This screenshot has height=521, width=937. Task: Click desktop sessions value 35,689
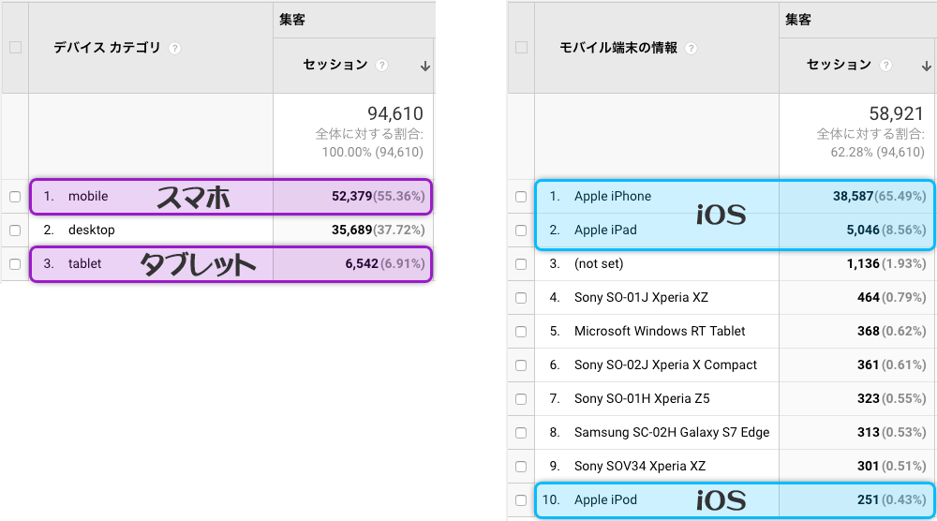tap(352, 230)
